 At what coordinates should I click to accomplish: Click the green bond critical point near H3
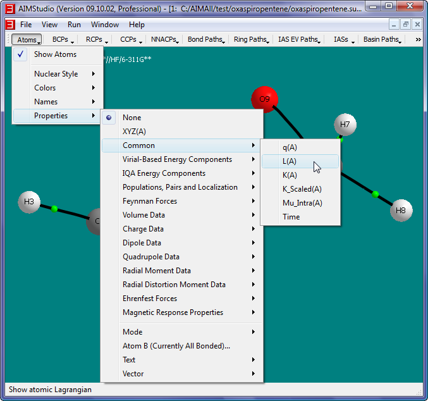(x=54, y=209)
